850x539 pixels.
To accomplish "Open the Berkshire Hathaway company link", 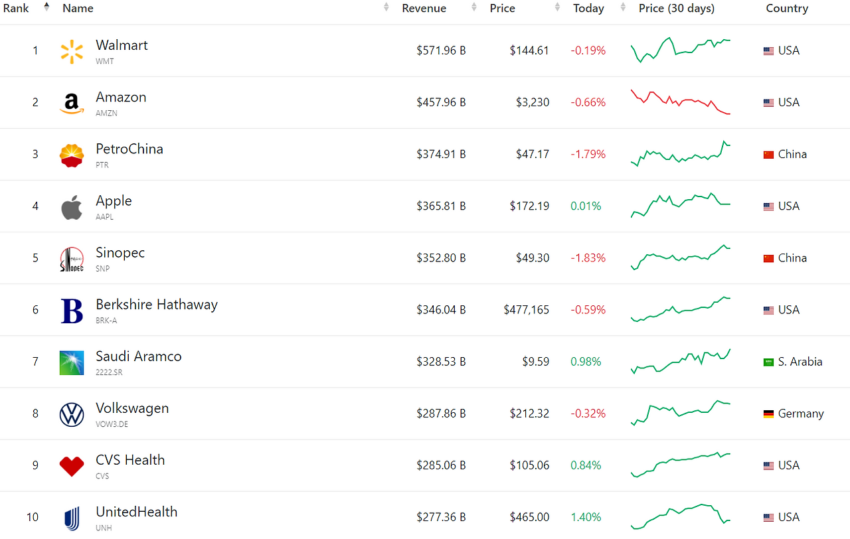I will point(157,305).
